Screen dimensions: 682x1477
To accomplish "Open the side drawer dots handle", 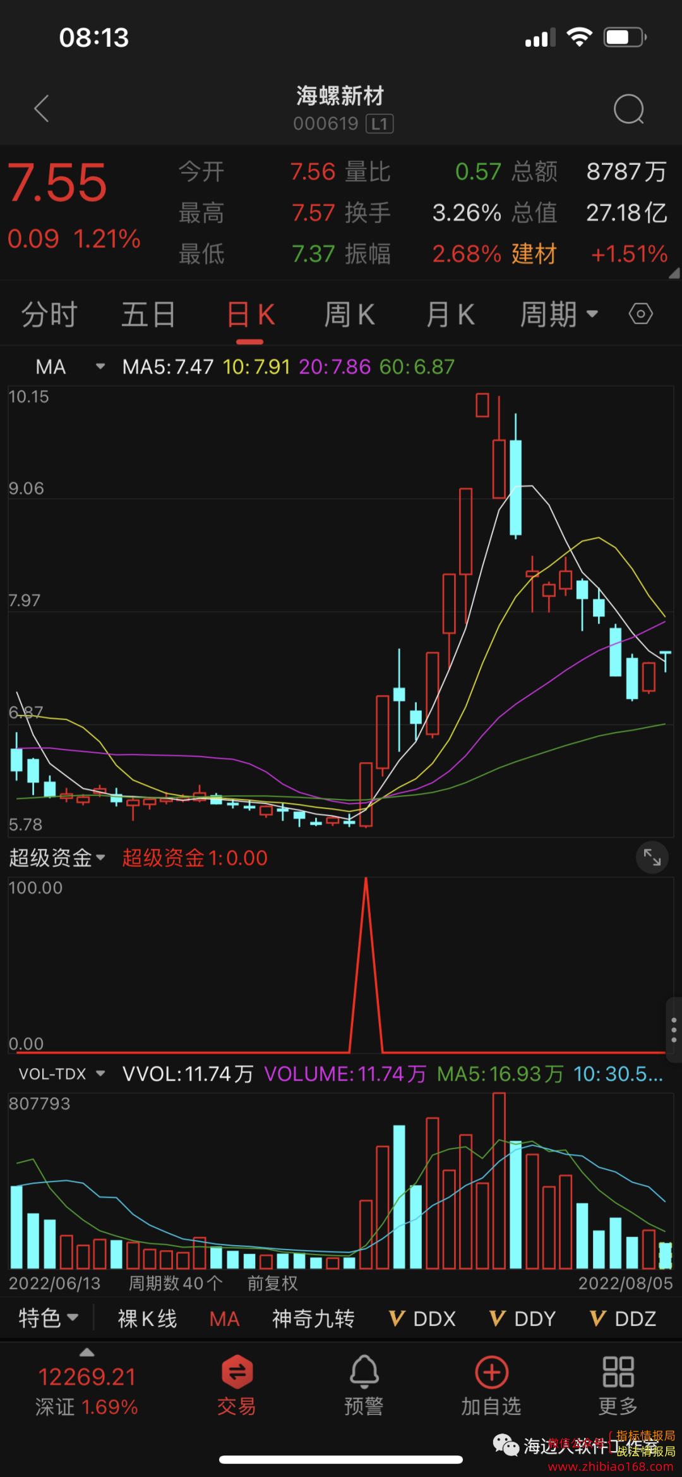I will [674, 1030].
